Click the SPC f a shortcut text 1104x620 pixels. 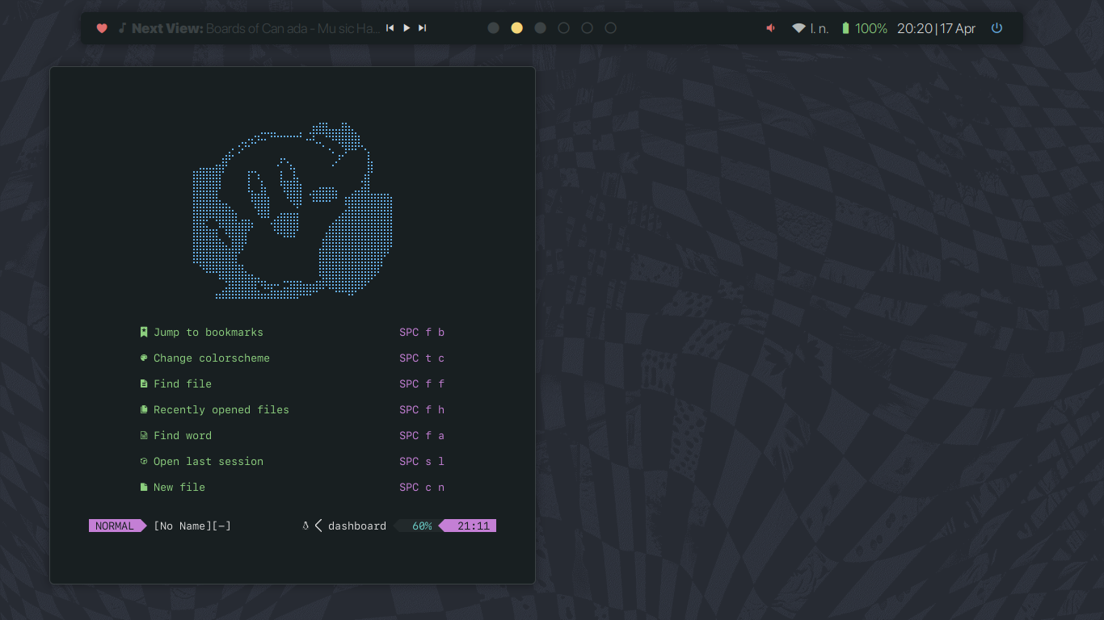(422, 435)
